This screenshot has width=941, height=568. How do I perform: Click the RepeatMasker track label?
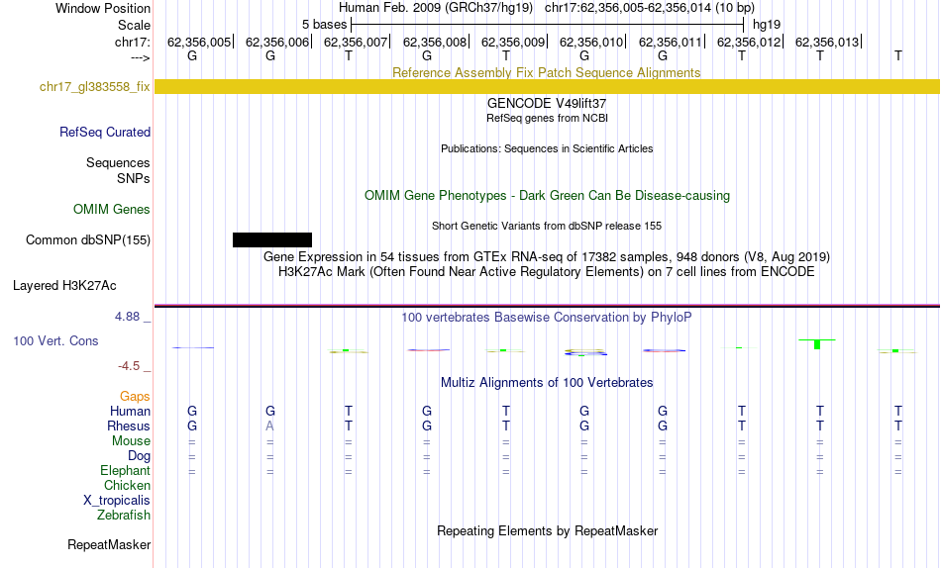[x=109, y=544]
